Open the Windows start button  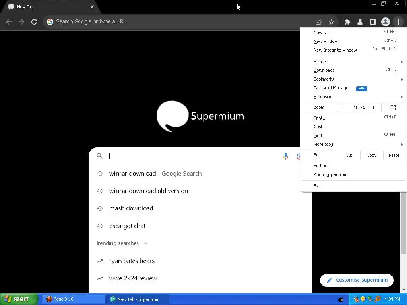(19, 299)
